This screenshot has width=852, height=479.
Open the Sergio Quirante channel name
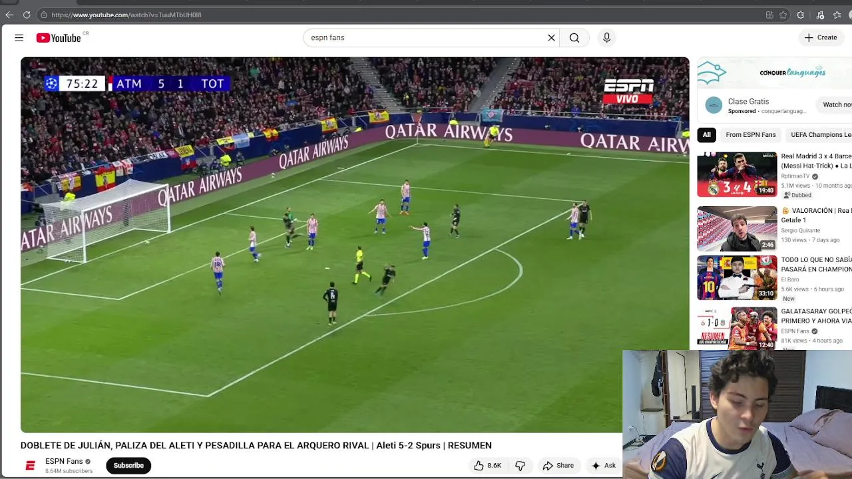tap(800, 230)
